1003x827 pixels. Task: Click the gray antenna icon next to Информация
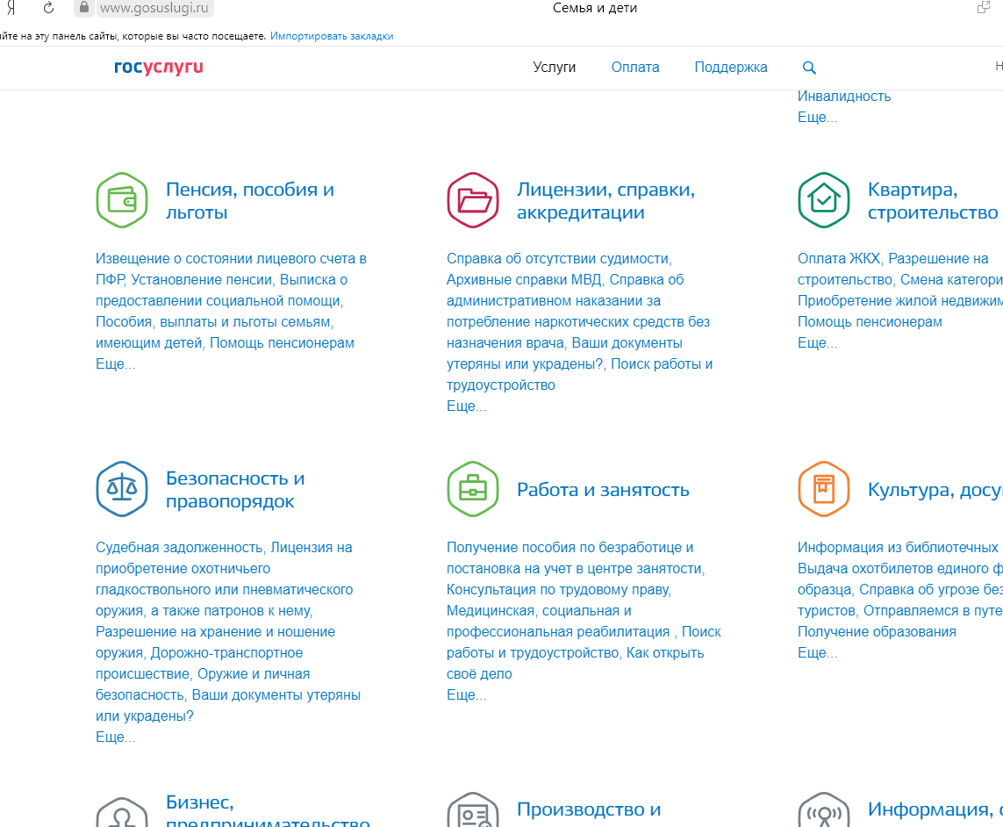824,809
